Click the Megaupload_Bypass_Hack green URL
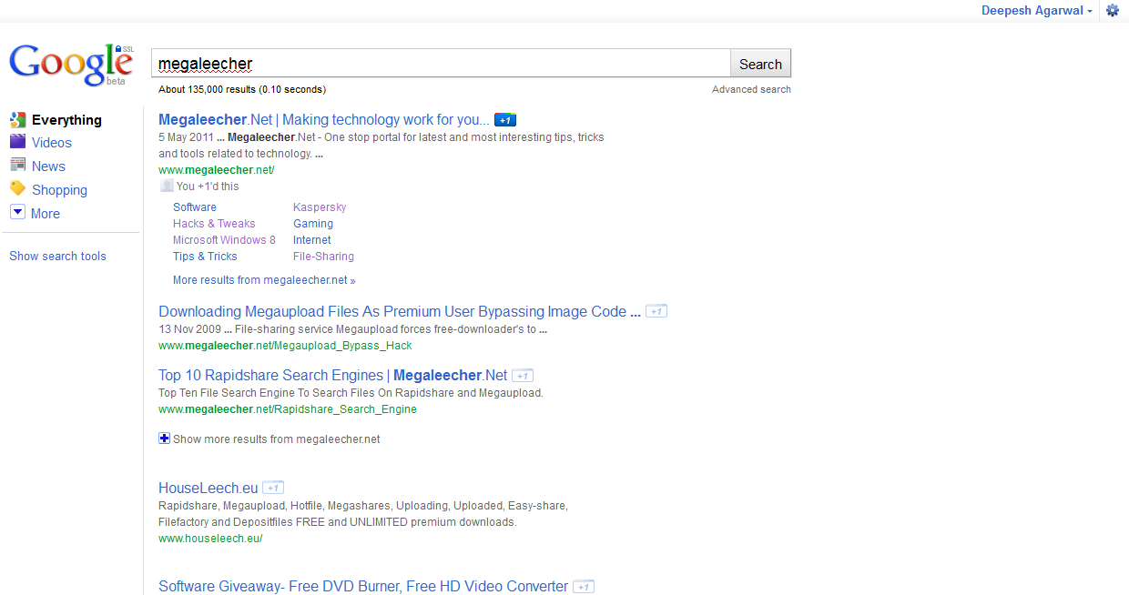 click(x=285, y=346)
